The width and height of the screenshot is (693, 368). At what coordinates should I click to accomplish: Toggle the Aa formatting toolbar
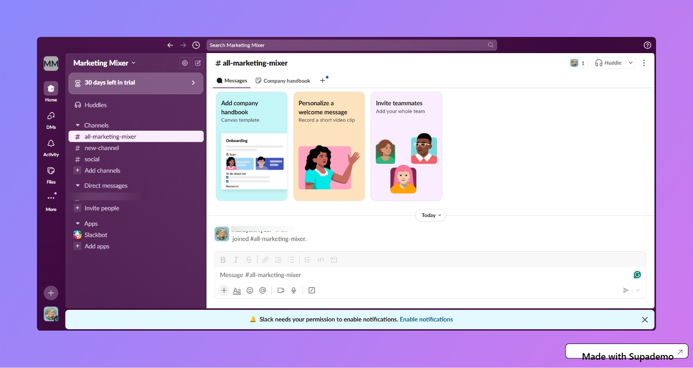tap(237, 290)
